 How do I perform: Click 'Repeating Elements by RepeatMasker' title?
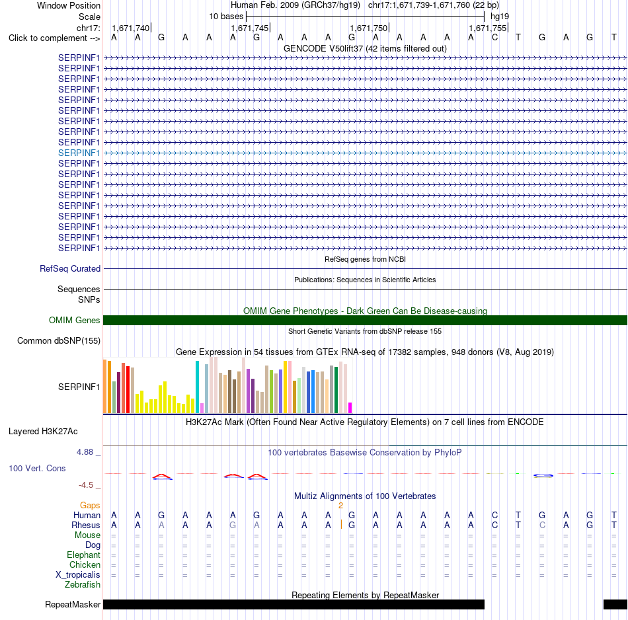pyautogui.click(x=365, y=595)
